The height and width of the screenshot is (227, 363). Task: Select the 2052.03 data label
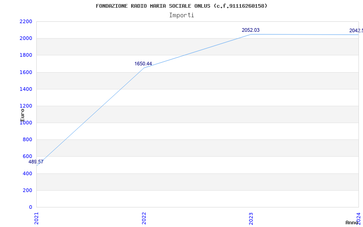(251, 30)
